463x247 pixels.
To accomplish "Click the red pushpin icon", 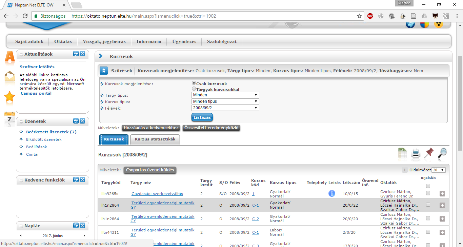I will pos(429,154).
